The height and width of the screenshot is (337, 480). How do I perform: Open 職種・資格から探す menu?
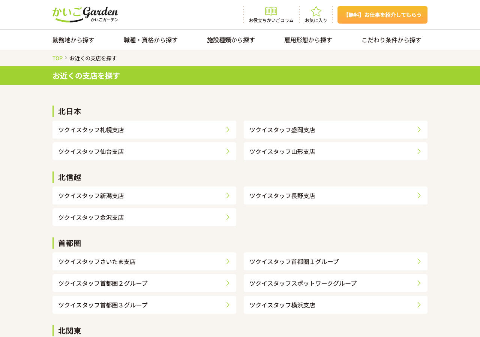pyautogui.click(x=151, y=40)
